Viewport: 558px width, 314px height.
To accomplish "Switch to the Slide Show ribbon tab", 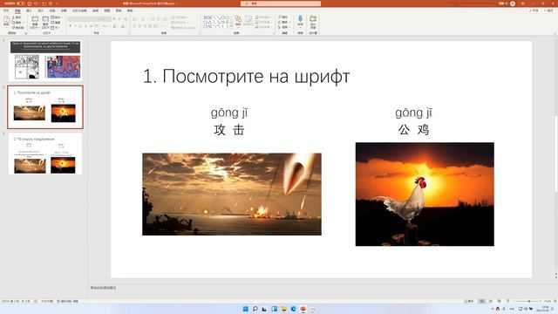I will (79, 10).
